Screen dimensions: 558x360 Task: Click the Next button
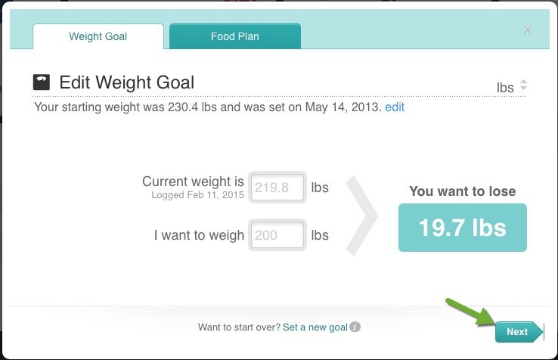coord(519,332)
